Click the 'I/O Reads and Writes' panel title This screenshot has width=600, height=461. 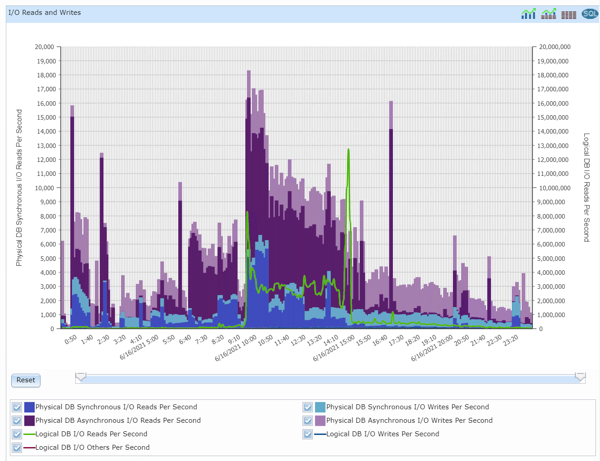pos(45,13)
